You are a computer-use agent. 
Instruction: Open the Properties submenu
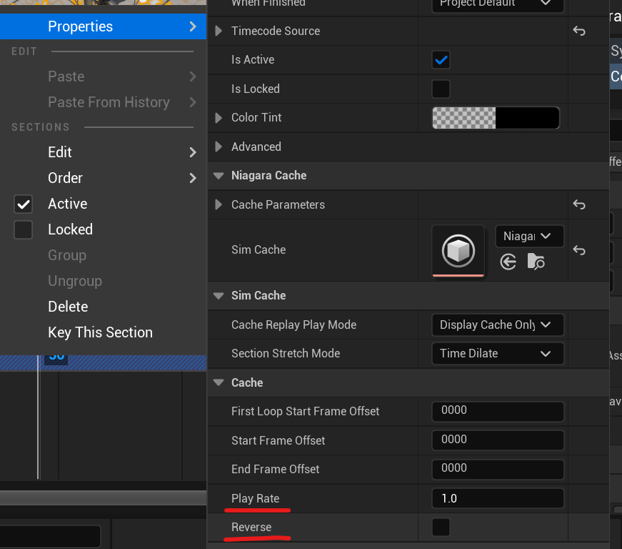pos(104,26)
